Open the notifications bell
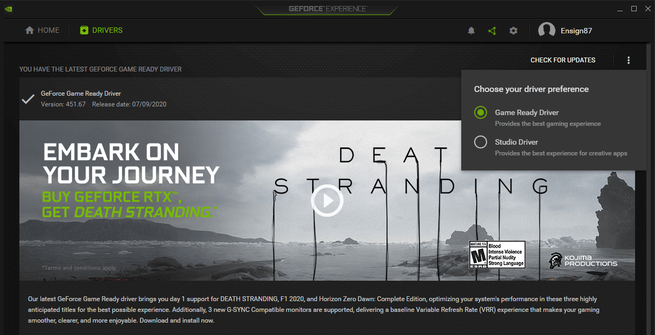This screenshot has height=335, width=655. click(x=471, y=31)
